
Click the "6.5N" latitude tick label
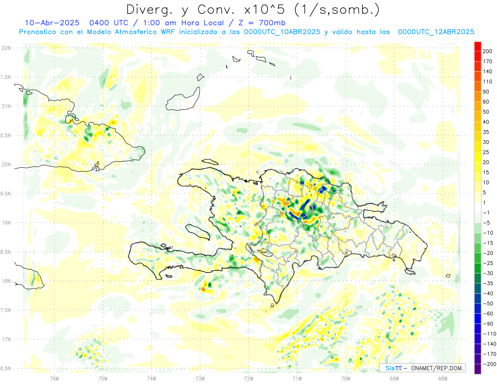tap(6, 368)
